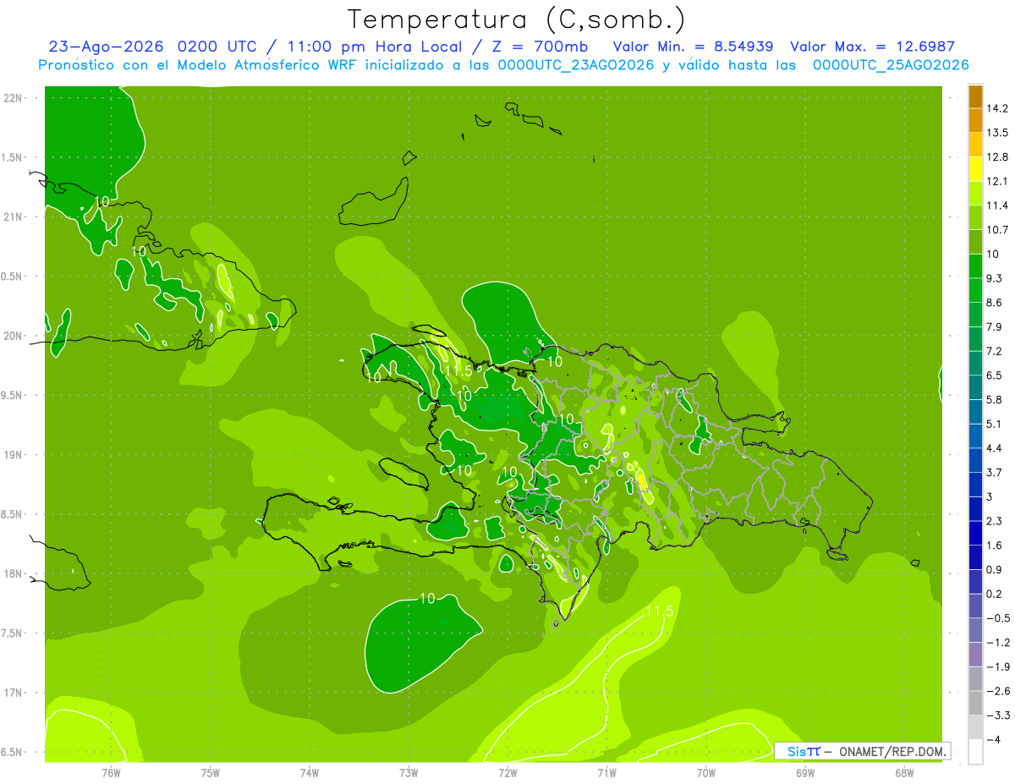Click the '12.8' color scale label

[998, 156]
